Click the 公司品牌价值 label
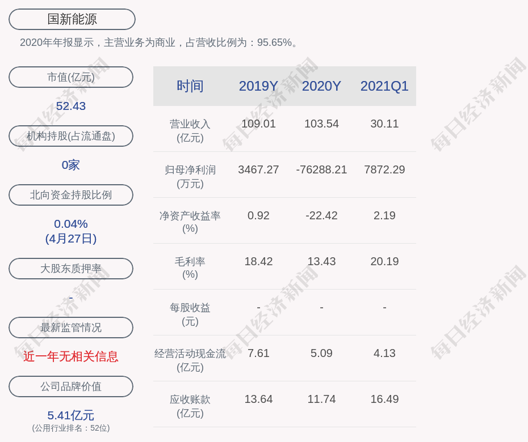Screen dimensions: 528x442 [71, 386]
